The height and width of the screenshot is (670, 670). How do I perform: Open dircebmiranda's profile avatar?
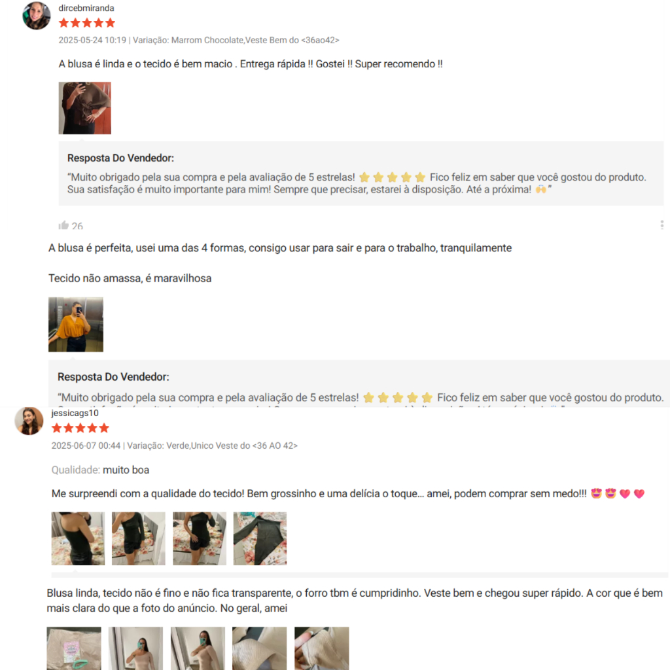click(x=37, y=16)
